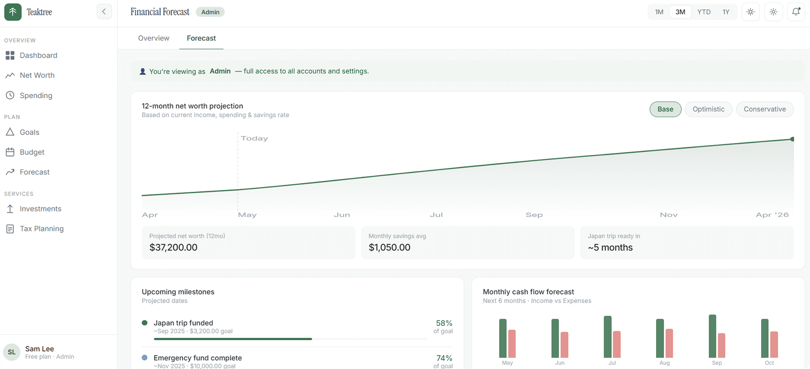Click the Japan trip funded progress bar
Screen dimensions: 810x369
(290, 339)
